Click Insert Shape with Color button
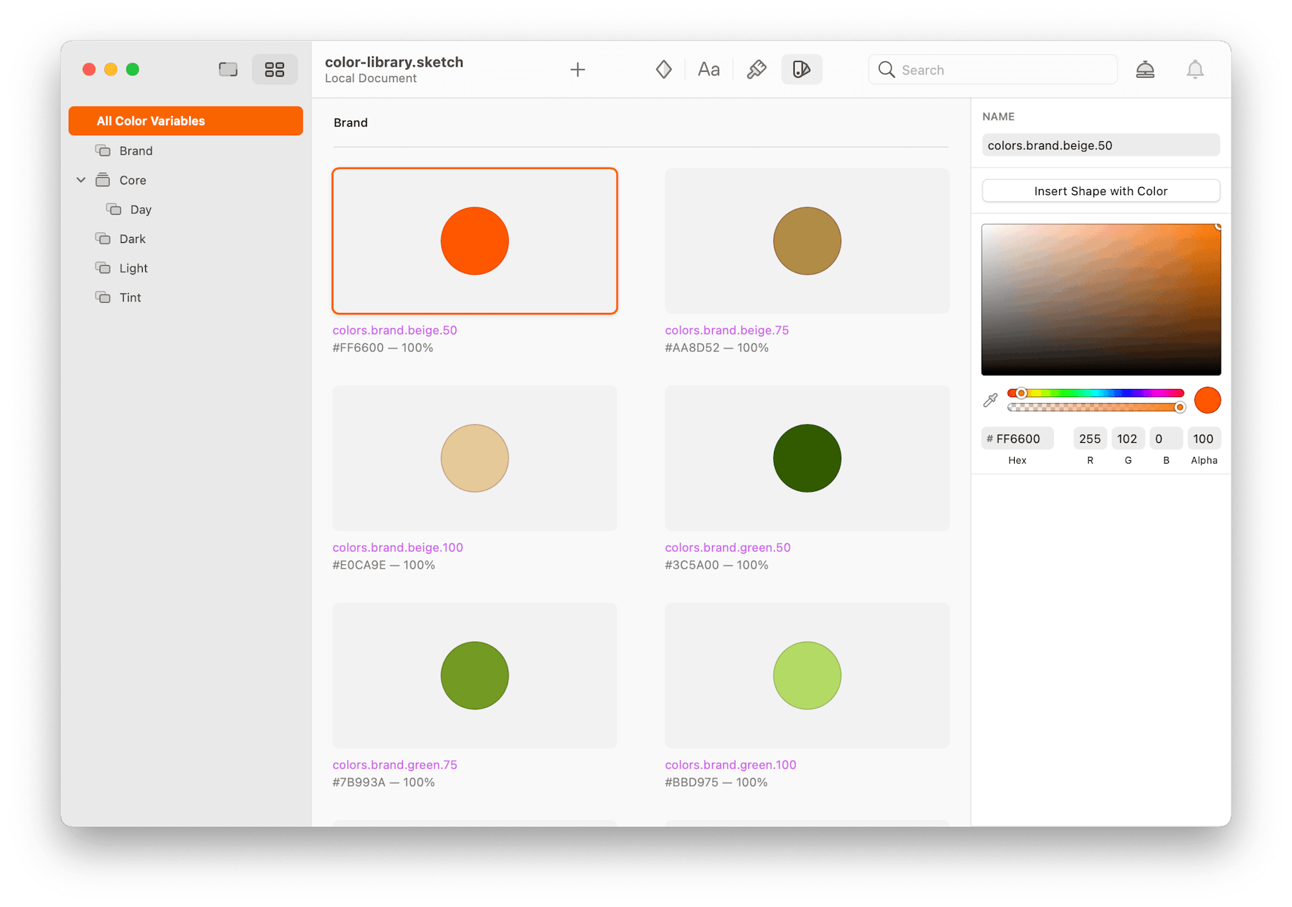Viewport: 1292px width, 907px height. point(1102,190)
